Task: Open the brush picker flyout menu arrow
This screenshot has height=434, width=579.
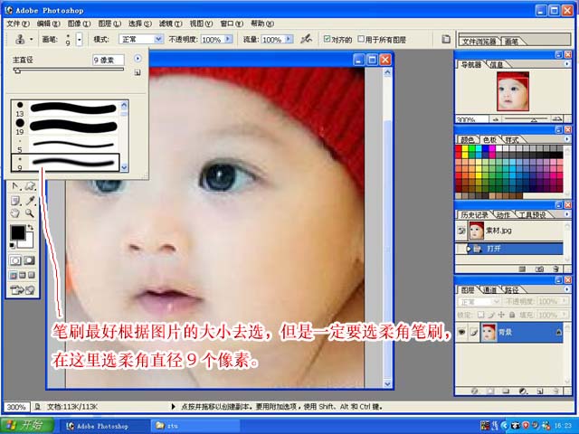Action: click(138, 59)
